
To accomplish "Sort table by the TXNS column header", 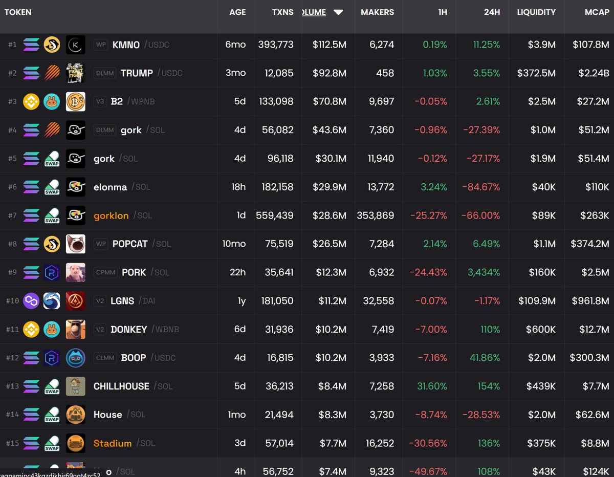I will tap(283, 12).
